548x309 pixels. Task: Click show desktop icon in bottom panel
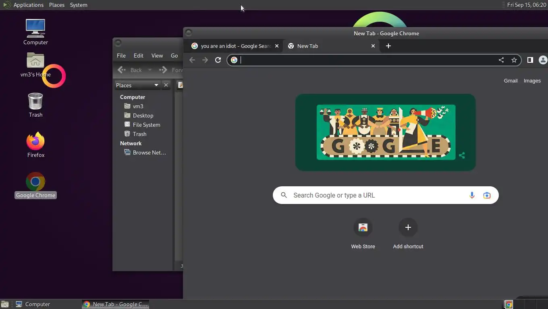click(5, 304)
